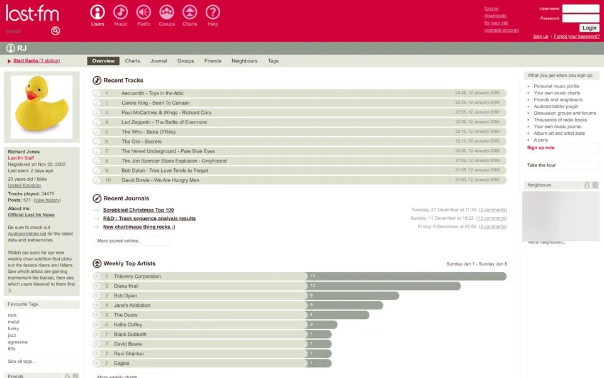This screenshot has width=604, height=378.
Task: Open the Radio section icon
Action: [x=143, y=13]
